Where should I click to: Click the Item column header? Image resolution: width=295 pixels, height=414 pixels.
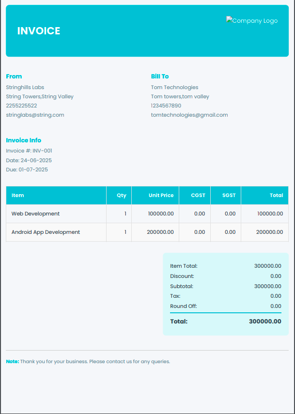pyautogui.click(x=18, y=196)
